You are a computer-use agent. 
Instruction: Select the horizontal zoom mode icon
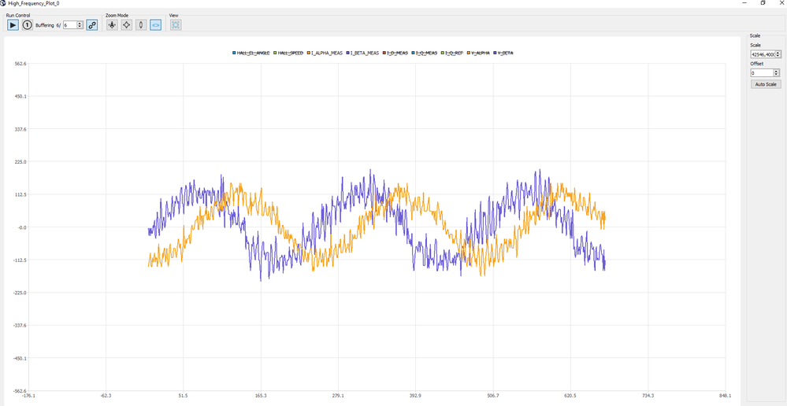[x=156, y=24]
